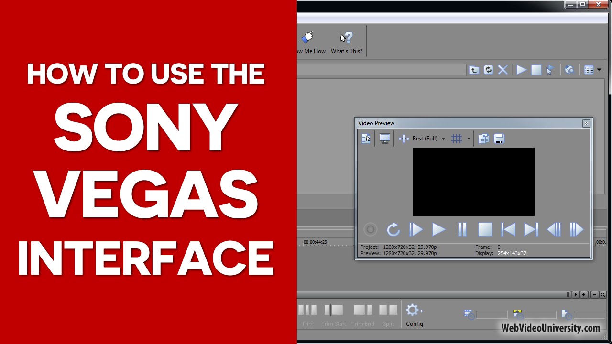Click the globe web media icon
The width and height of the screenshot is (612, 344).
coord(569,70)
